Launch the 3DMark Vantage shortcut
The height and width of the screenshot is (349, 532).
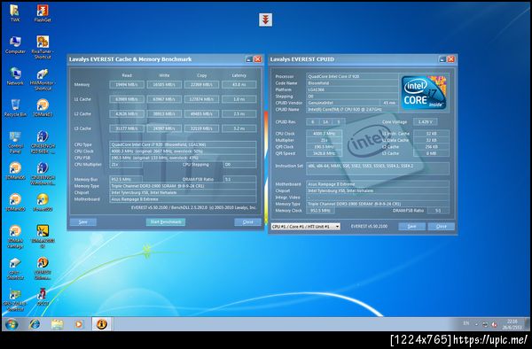[x=15, y=237]
